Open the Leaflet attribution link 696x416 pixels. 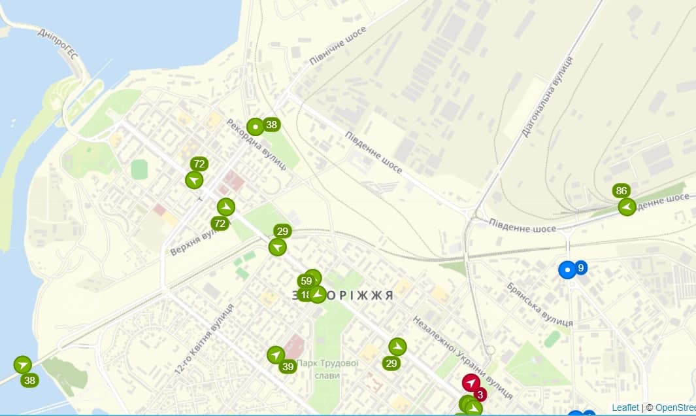[x=625, y=407]
